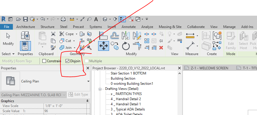Select the Text tool letter A icon
This screenshot has height=115, width=257.
click(96, 19)
